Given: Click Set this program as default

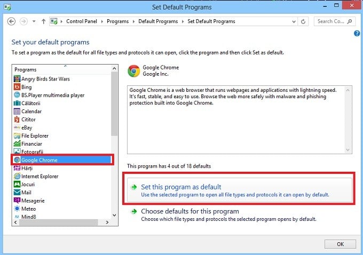Looking at the screenshot, I should coord(240,190).
